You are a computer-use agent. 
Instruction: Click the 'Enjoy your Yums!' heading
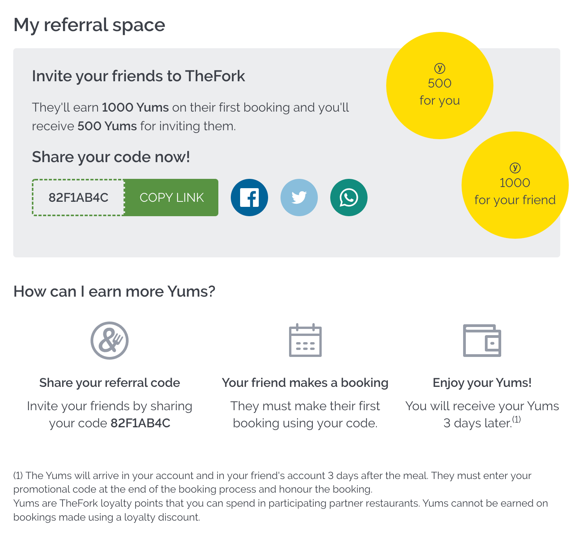pos(482,383)
